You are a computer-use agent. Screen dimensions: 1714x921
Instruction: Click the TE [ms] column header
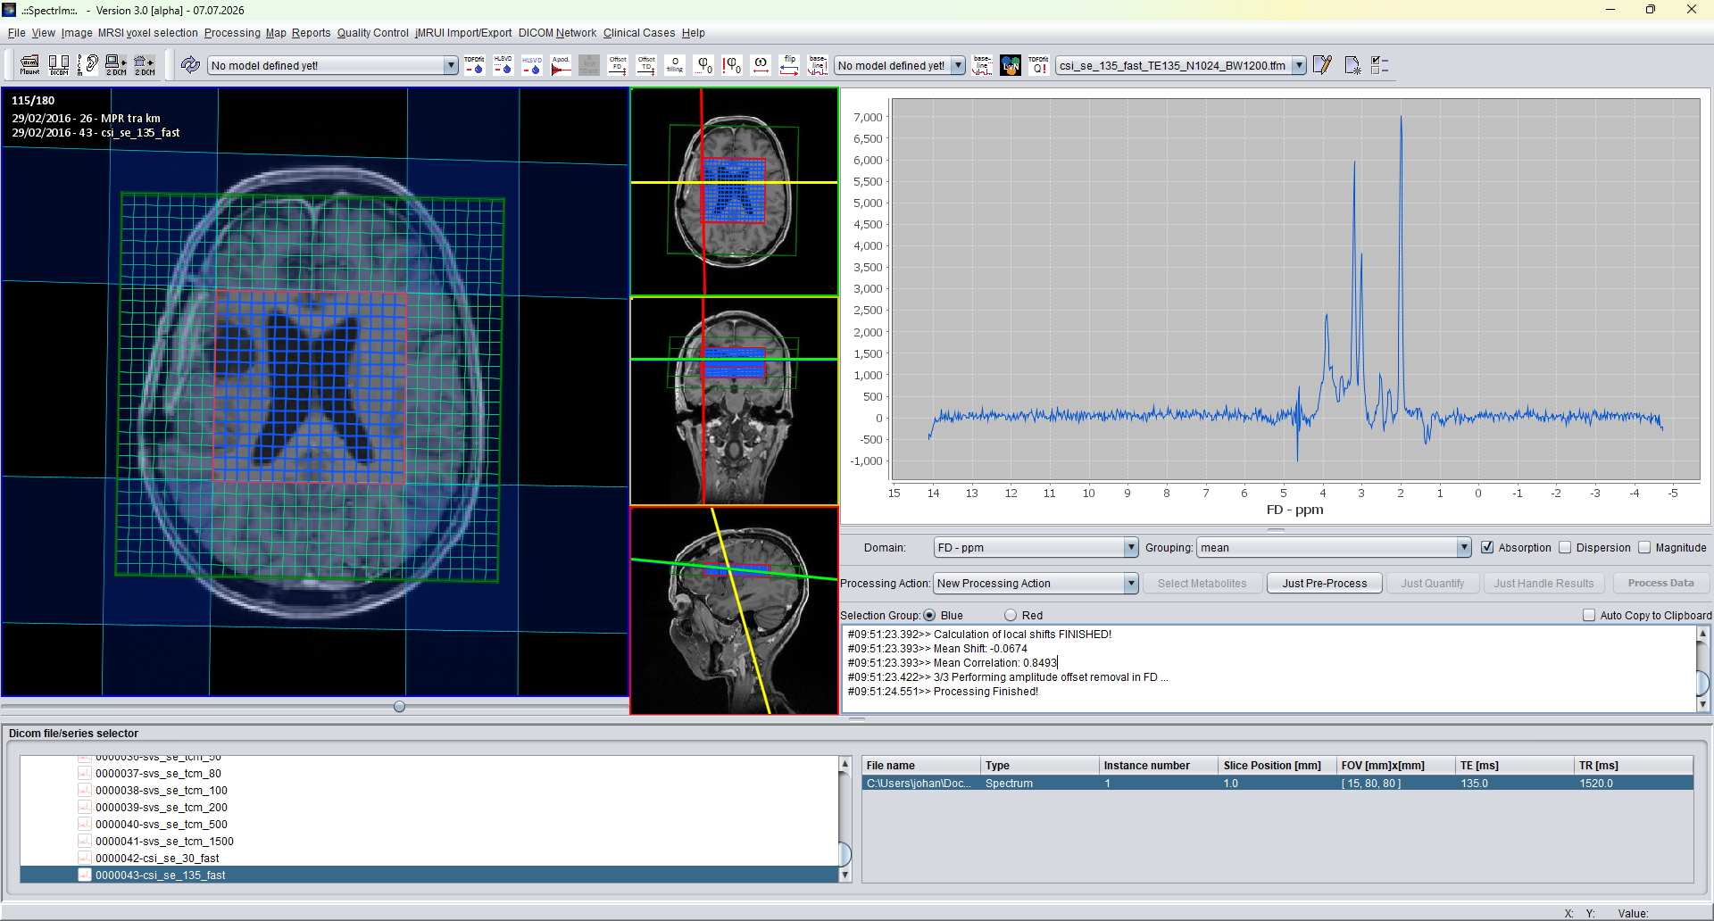tap(1513, 765)
